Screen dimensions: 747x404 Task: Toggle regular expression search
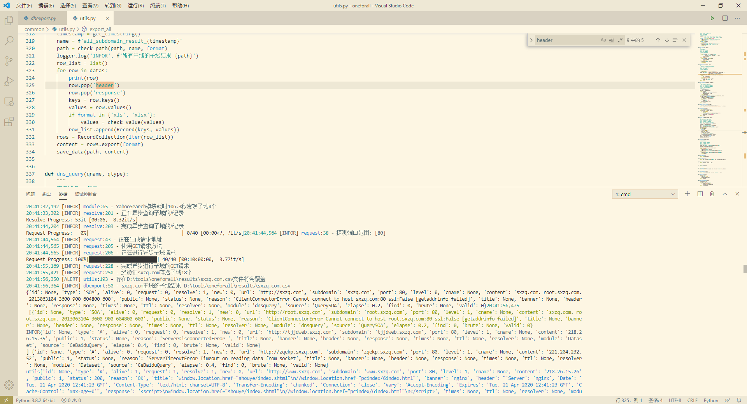(620, 40)
